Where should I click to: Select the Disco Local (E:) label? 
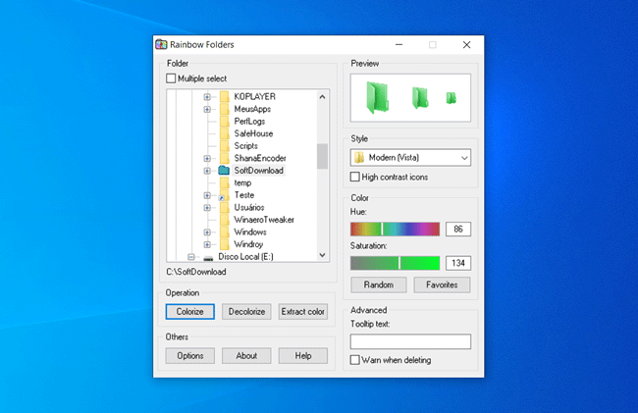point(245,256)
